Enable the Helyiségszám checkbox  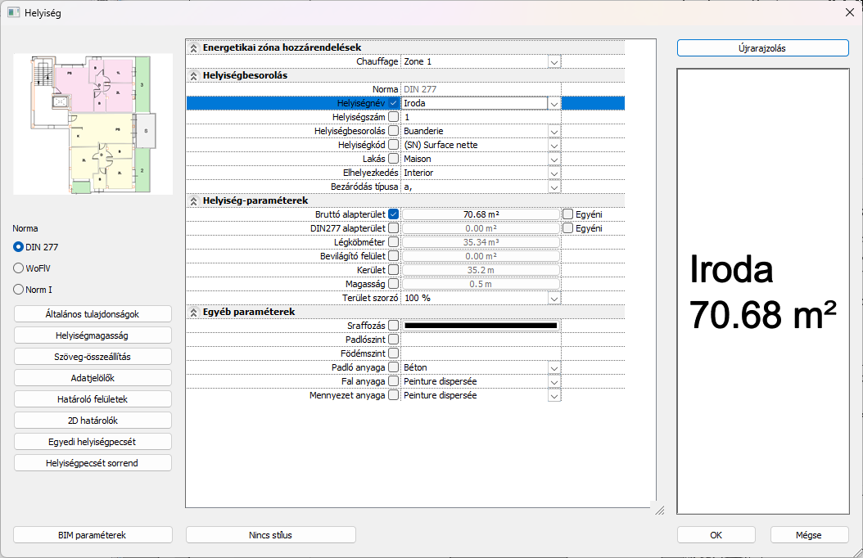pyautogui.click(x=394, y=118)
